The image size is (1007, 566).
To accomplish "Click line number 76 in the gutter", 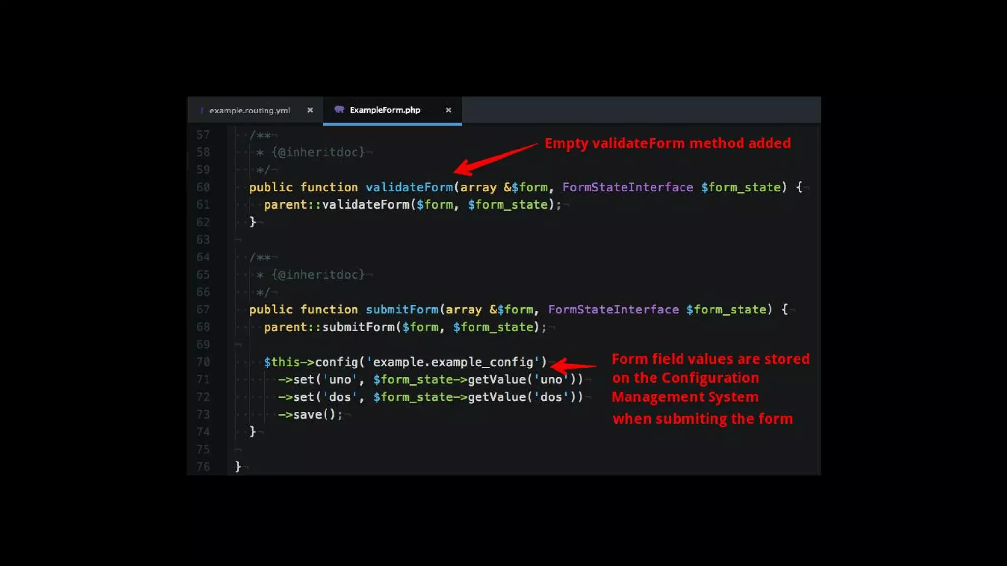I will [203, 467].
